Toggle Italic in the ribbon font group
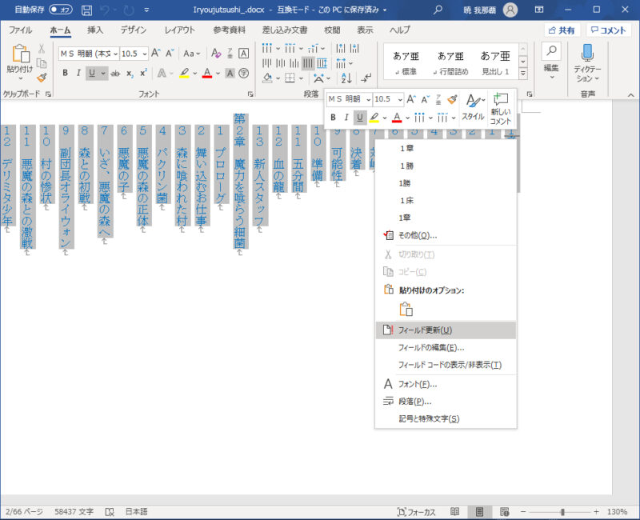This screenshot has height=520, width=640. [x=78, y=74]
